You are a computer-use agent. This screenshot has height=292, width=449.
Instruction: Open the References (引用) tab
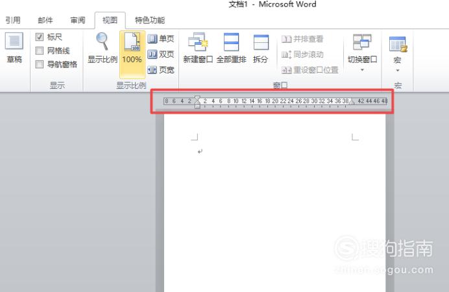point(13,20)
